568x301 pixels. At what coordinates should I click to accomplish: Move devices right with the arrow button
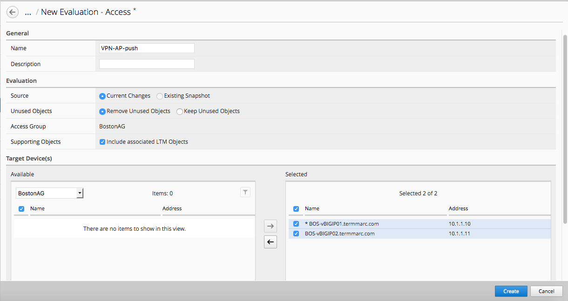270,227
